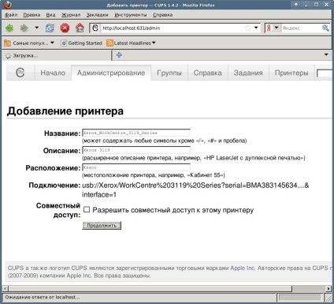Image resolution: width=334 pixels, height=304 pixels.
Task: Click the horizontal scrollbar thumb
Action: 150,289
